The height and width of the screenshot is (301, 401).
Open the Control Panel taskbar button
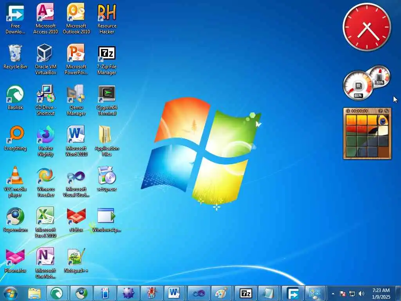point(315,293)
